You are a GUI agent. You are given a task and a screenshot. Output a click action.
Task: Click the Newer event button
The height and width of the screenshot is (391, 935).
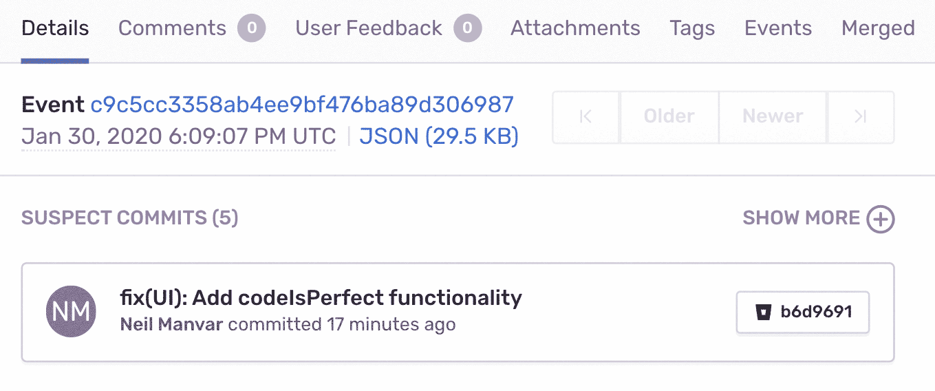click(x=773, y=117)
